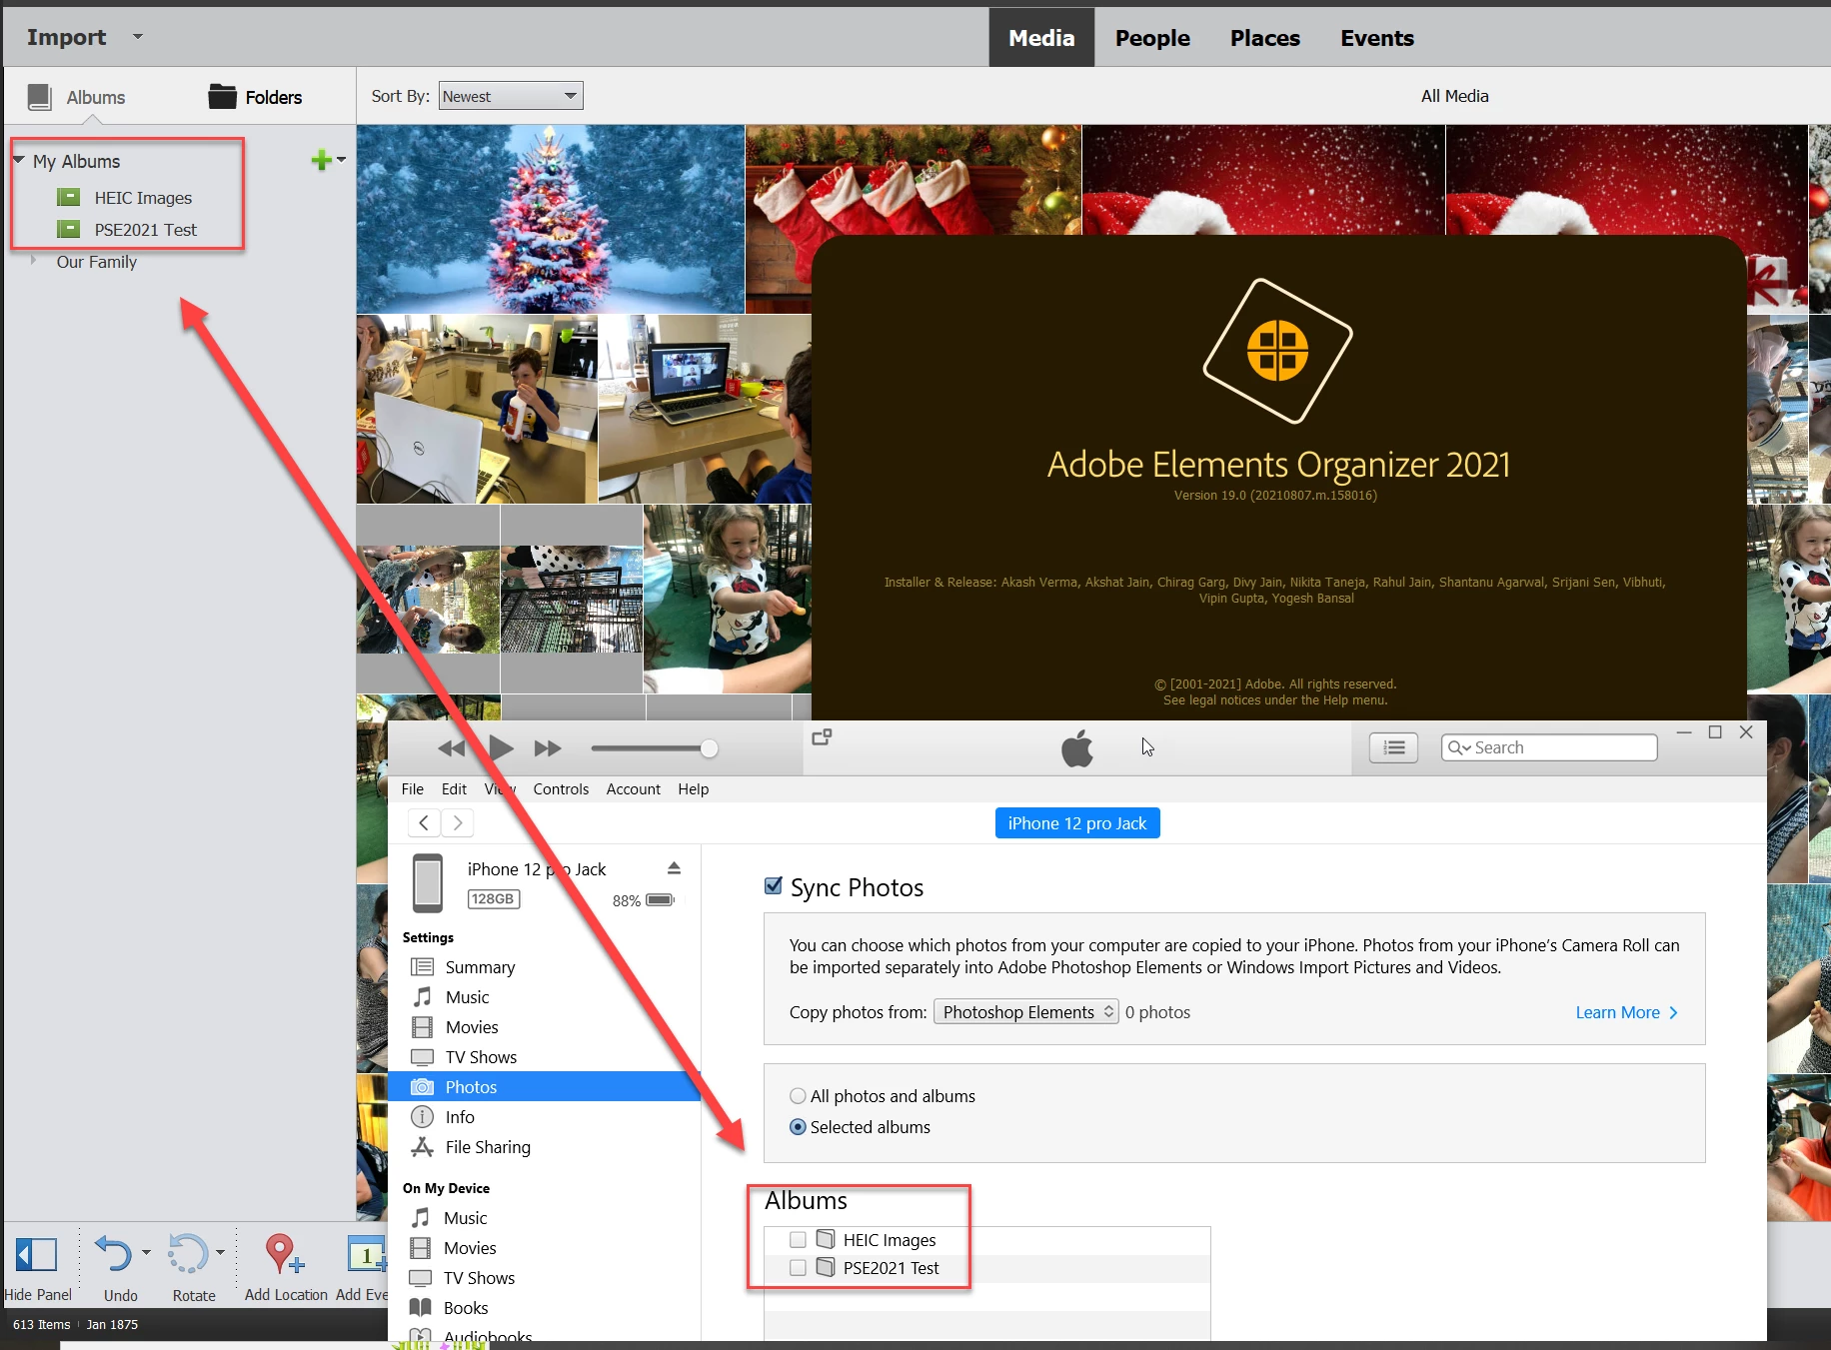Image resolution: width=1831 pixels, height=1350 pixels.
Task: Switch to Folders panel tab
Action: (255, 97)
